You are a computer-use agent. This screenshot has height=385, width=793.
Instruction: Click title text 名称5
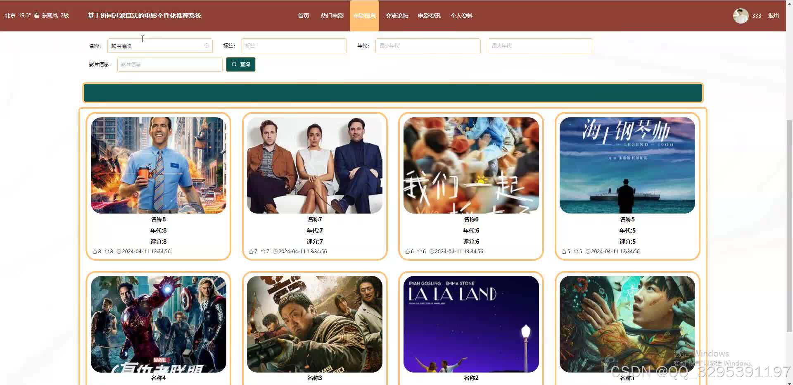tap(627, 219)
